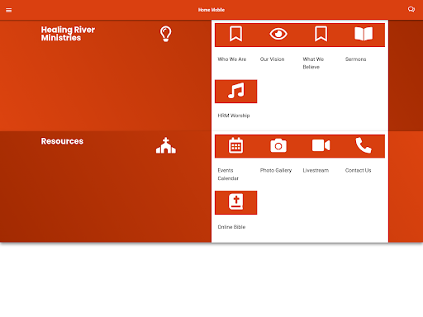Open Online Bible book icon
The image size is (423, 317).
click(x=236, y=201)
